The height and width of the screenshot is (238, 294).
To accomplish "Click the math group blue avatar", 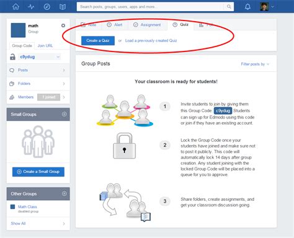I will 18,30.
